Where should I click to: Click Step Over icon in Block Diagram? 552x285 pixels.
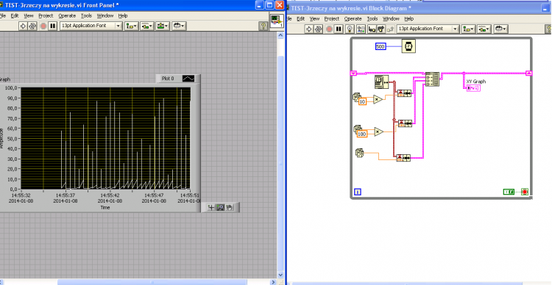click(x=381, y=29)
